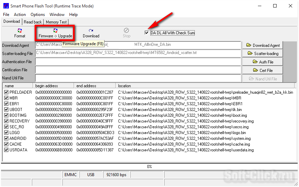Browse for Download Agent file
The height and width of the screenshot is (187, 299).
pyautogui.click(x=263, y=45)
